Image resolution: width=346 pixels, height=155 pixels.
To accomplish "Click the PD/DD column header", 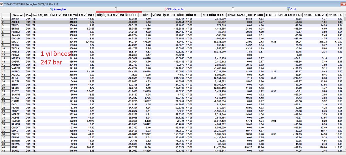I will [x=258, y=15].
